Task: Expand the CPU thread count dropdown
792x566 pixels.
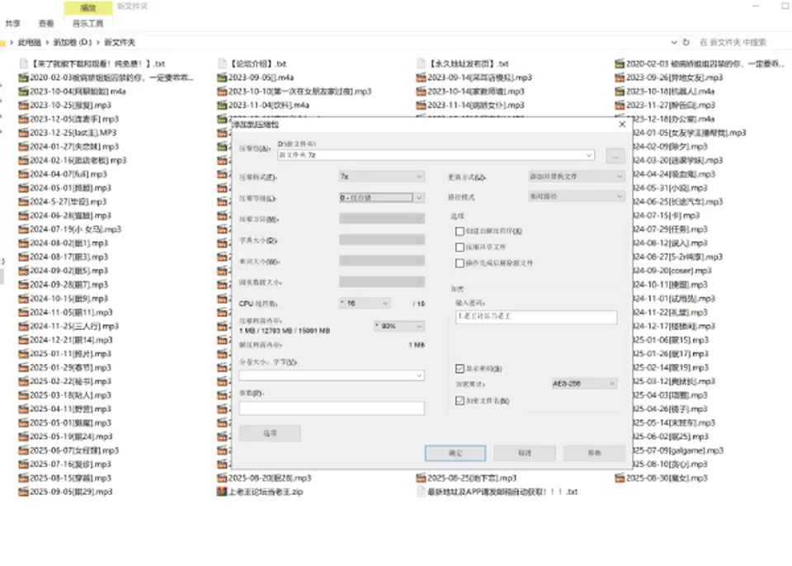Action: click(364, 304)
